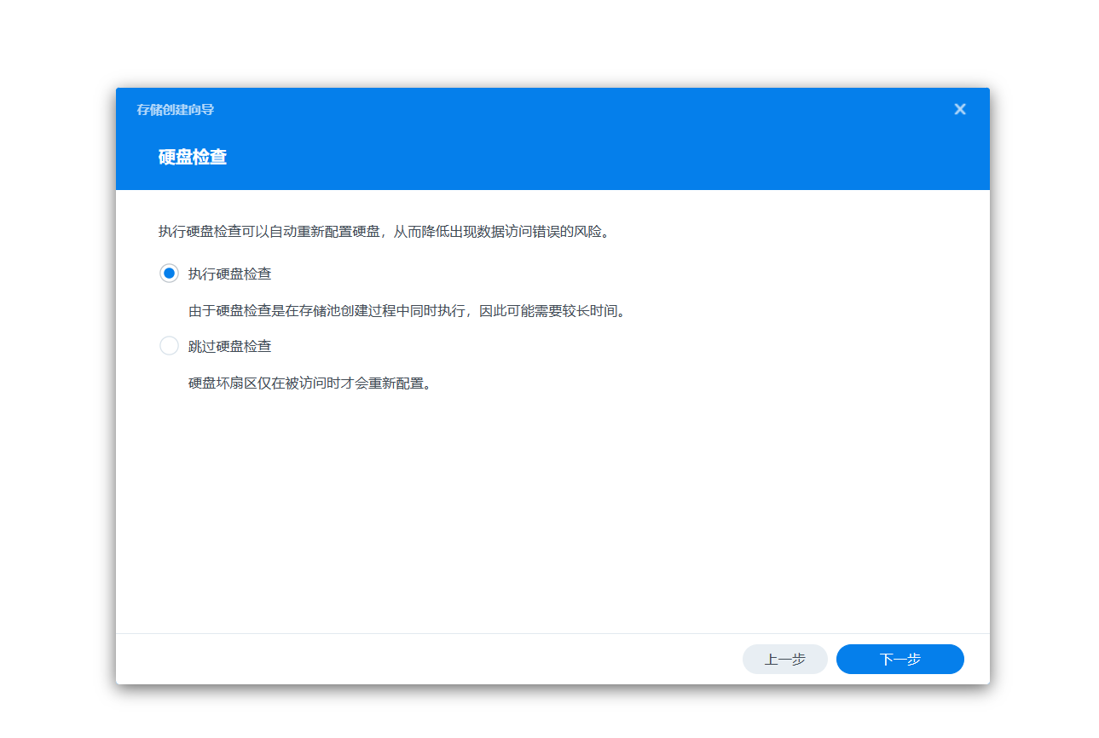The width and height of the screenshot is (1099, 738).
Task: Click the note starting 硬盘坏扇区仅在被访问
Action: coord(311,383)
